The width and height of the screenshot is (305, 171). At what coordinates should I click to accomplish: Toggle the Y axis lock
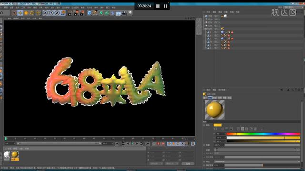(x=51, y=13)
